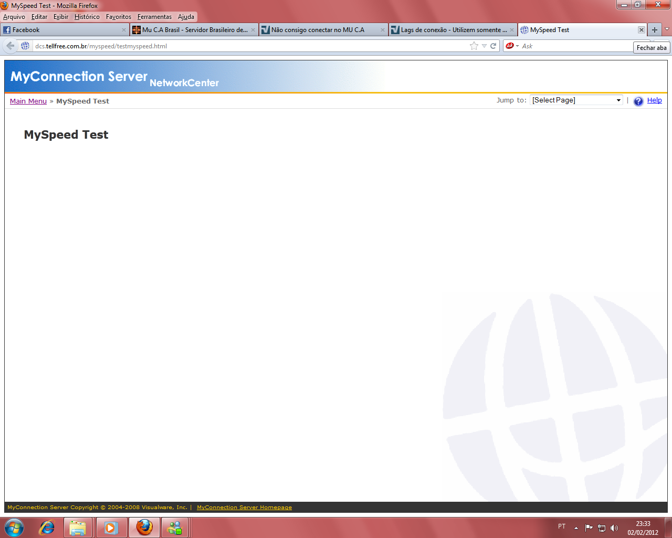Bookmark page with the star icon
This screenshot has width=672, height=538.
474,46
